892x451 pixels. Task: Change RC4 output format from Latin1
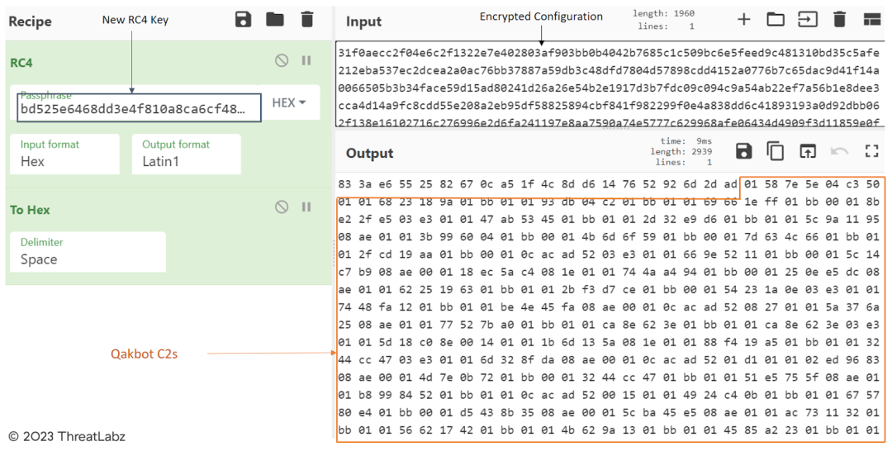coord(186,154)
